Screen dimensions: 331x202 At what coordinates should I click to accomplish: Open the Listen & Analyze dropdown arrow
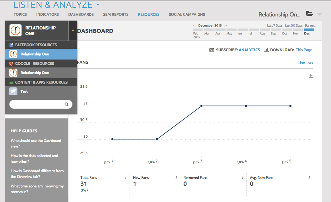click(x=98, y=5)
